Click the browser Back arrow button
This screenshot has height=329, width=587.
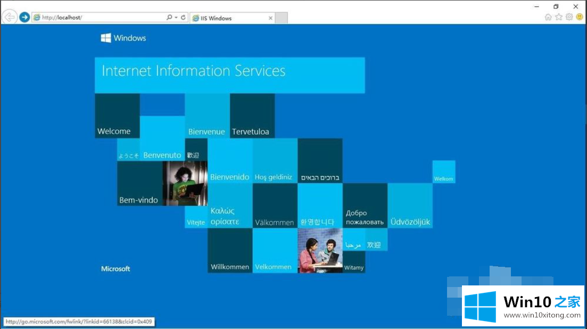(x=10, y=17)
